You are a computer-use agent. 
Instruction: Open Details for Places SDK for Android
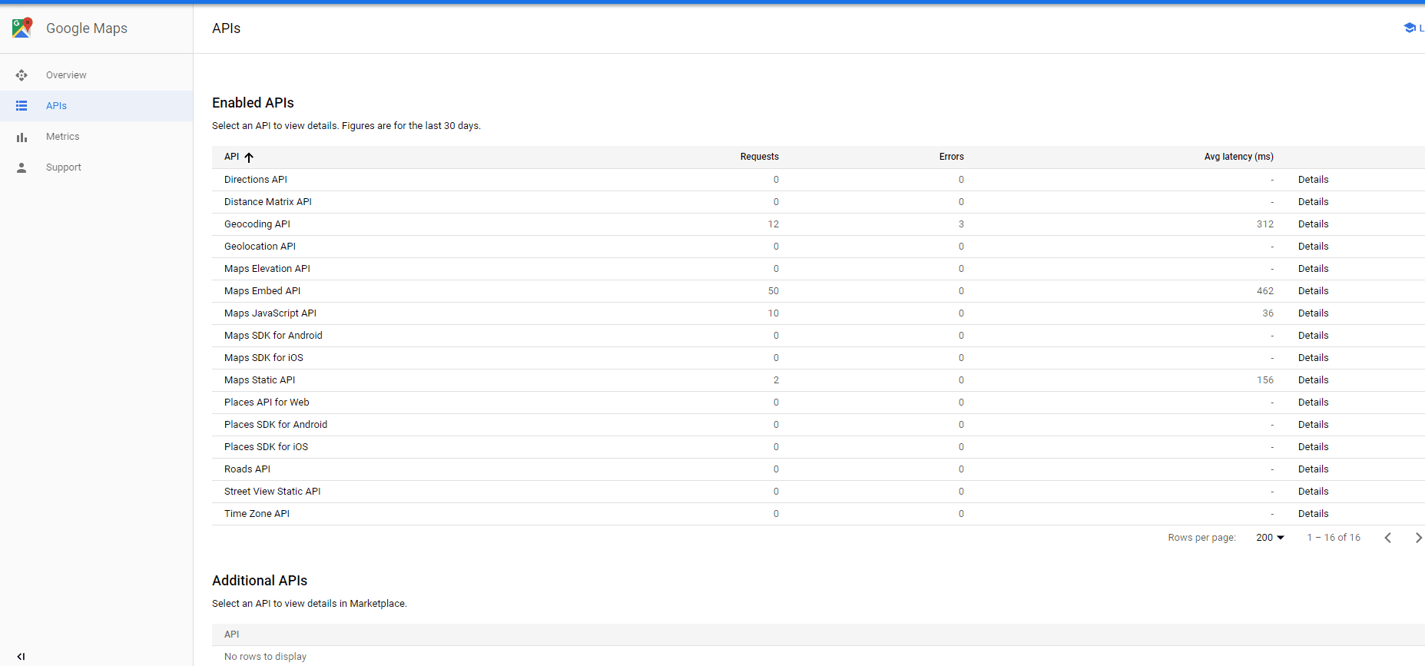point(1313,425)
